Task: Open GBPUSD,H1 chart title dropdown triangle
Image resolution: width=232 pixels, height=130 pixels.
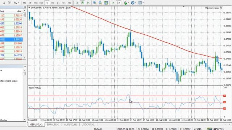Action: [29, 8]
